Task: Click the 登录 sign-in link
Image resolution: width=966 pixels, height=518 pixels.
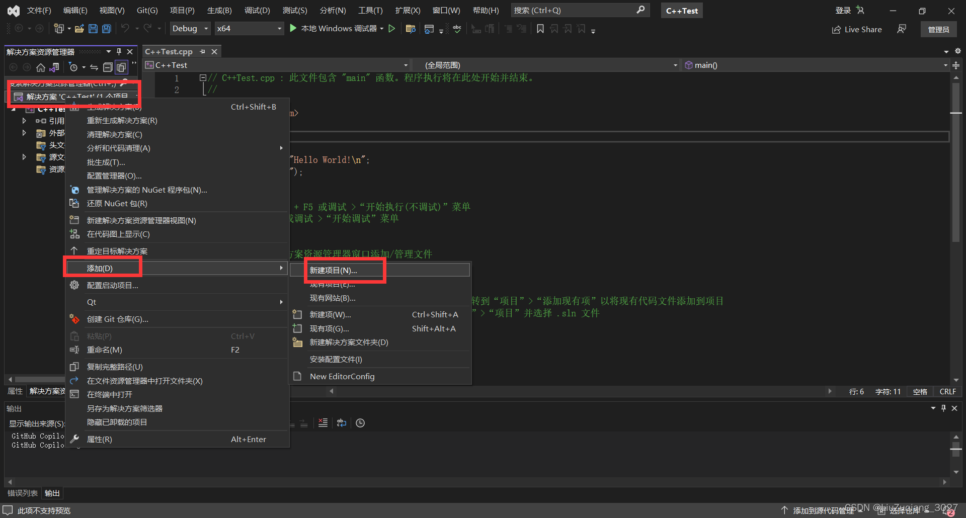Action: (843, 10)
